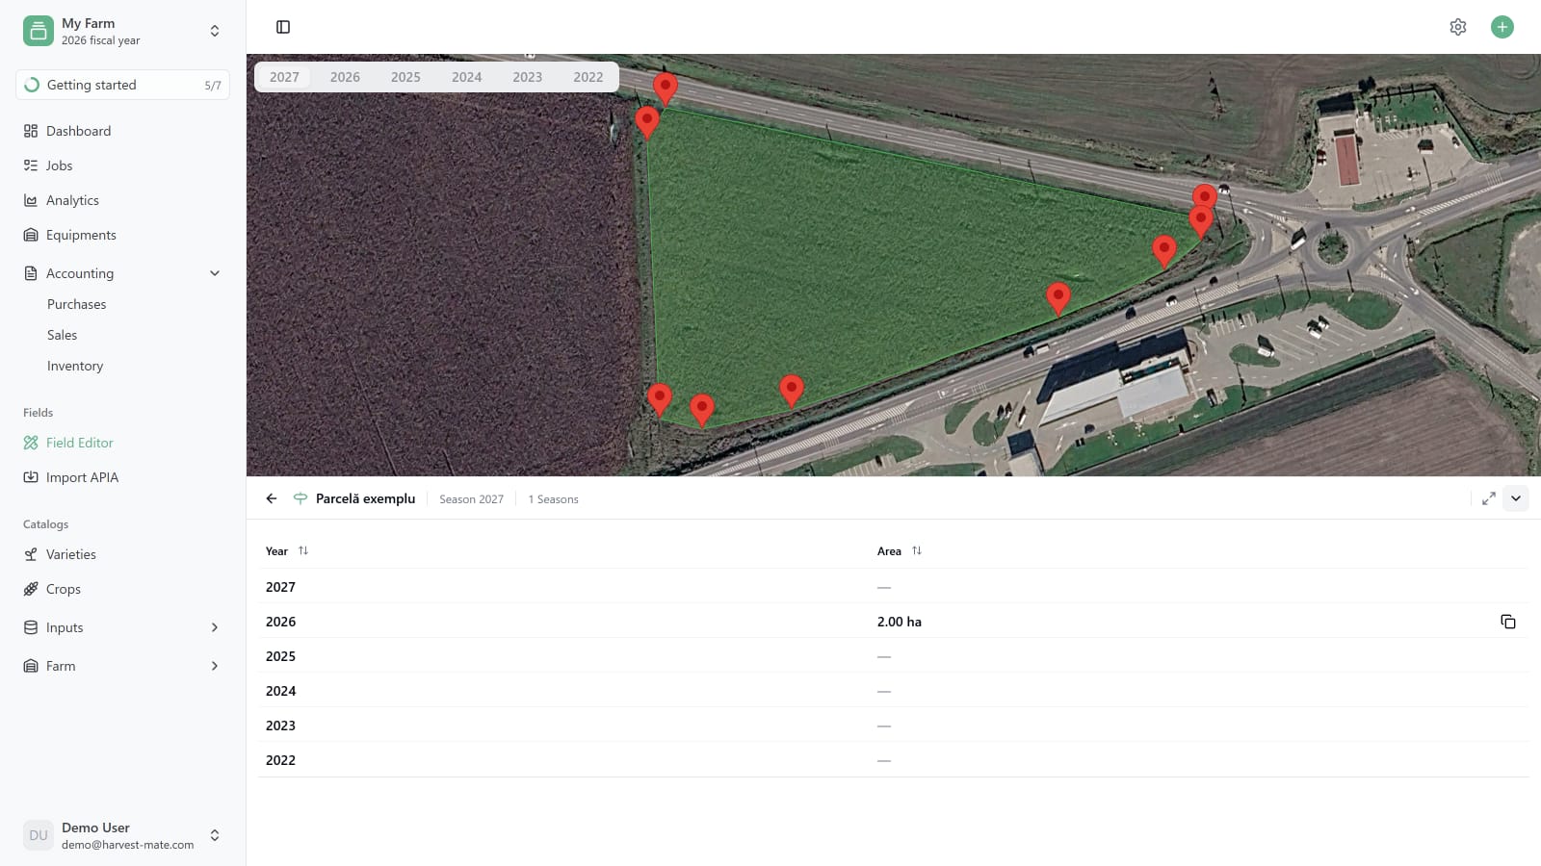
Task: Switch map to 2026 year tab
Action: (x=345, y=77)
